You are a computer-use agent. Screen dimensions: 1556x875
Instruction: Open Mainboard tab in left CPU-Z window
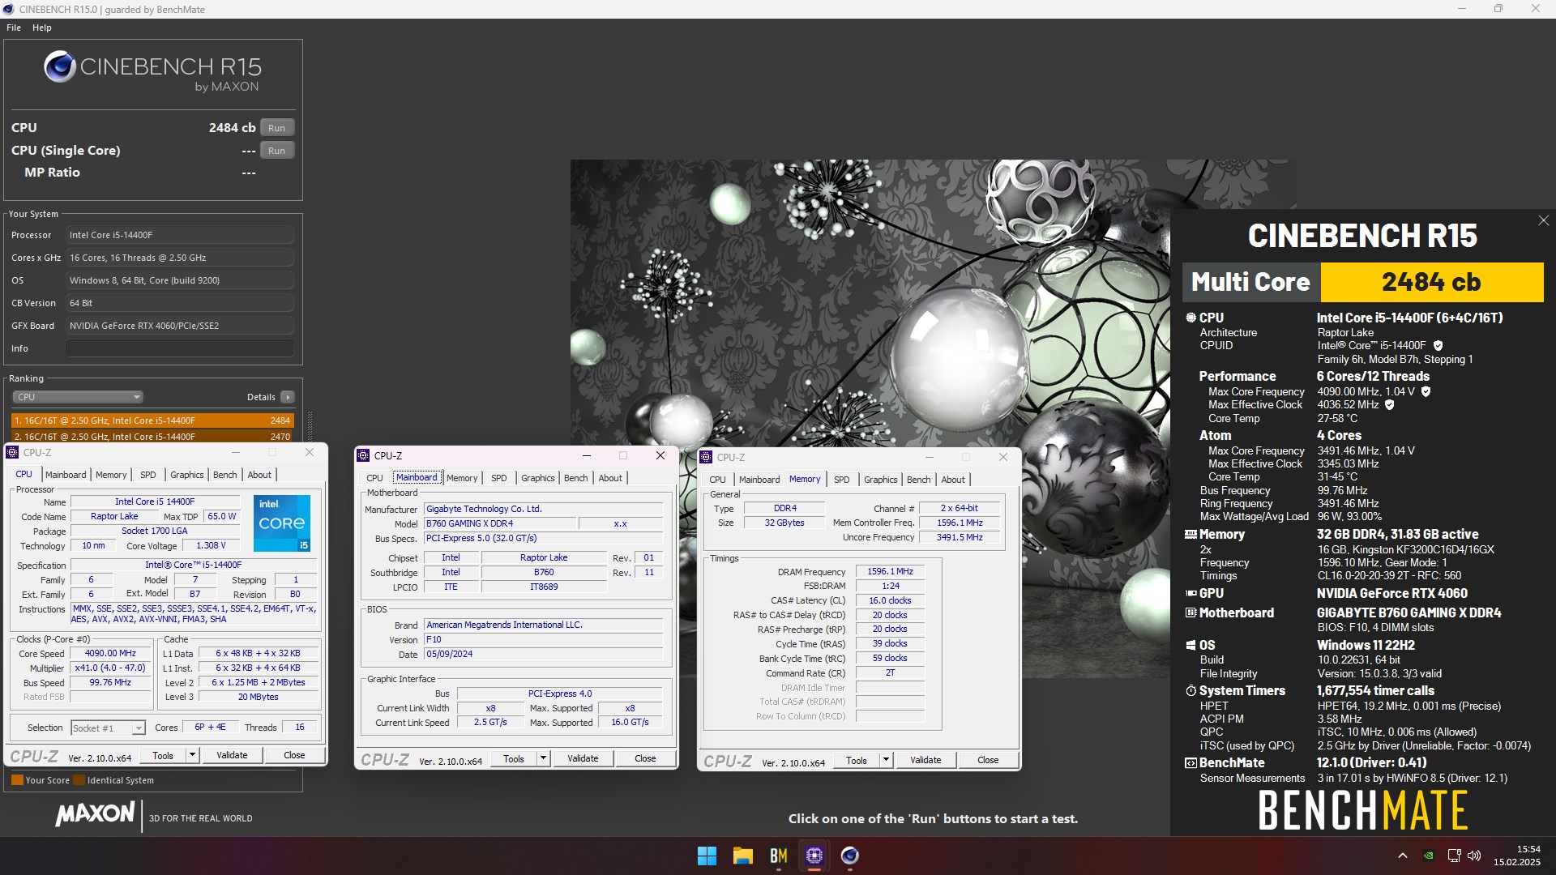[66, 475]
